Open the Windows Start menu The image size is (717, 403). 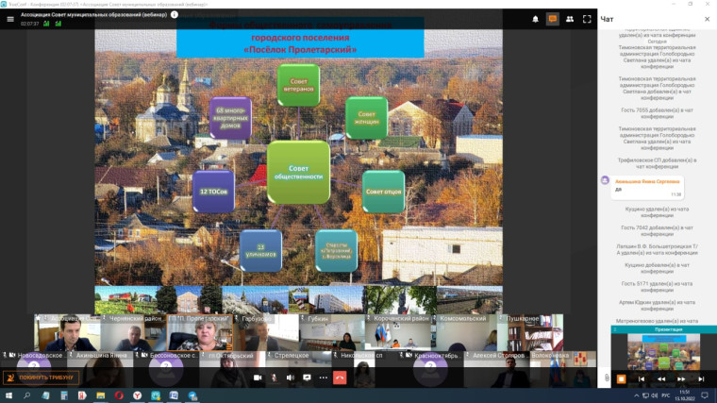pos(8,395)
